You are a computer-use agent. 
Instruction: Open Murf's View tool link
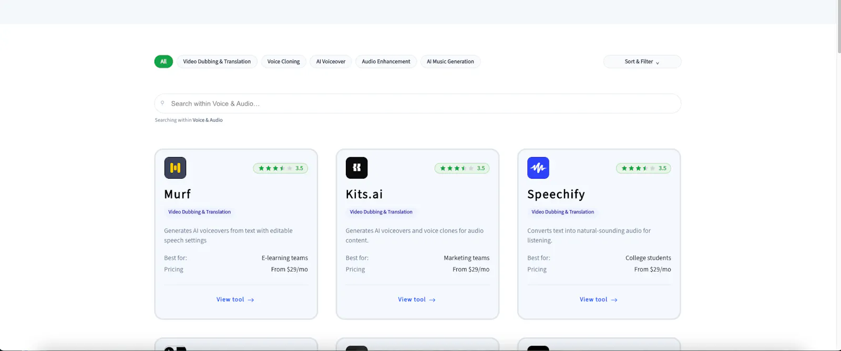[x=235, y=300]
